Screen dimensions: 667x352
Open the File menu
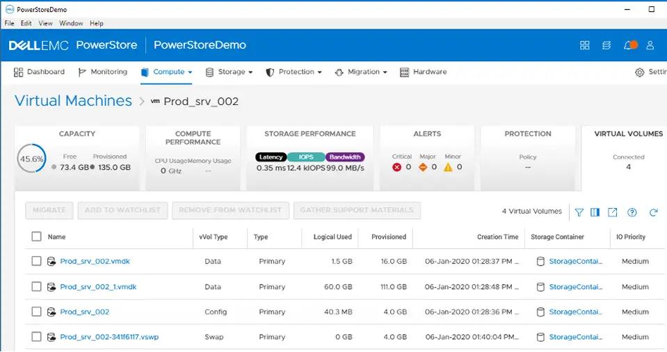click(9, 24)
